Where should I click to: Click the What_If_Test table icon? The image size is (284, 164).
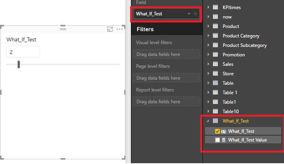tap(215, 121)
